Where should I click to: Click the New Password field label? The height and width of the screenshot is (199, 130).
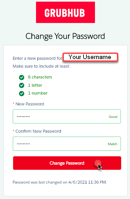(x=29, y=104)
